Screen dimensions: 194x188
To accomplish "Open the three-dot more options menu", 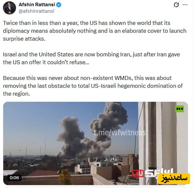I will pyautogui.click(x=185, y=5).
